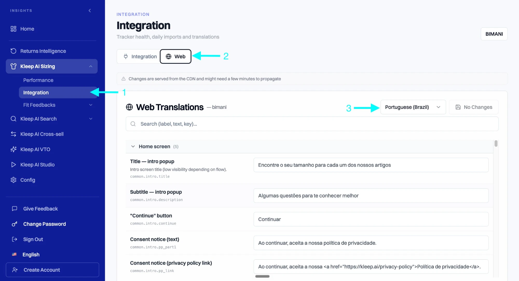Click the globe icon beside Web Translations

[x=129, y=107]
